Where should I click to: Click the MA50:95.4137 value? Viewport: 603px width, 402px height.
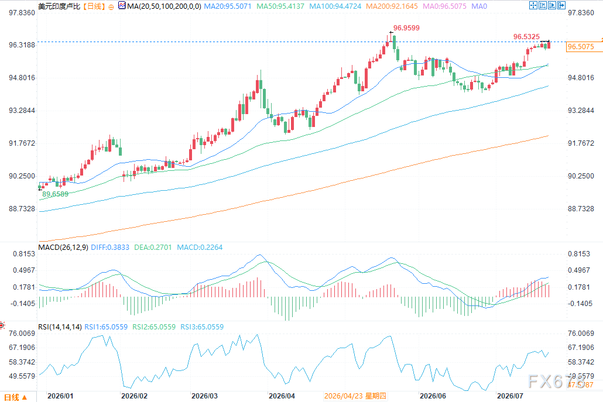280,6
